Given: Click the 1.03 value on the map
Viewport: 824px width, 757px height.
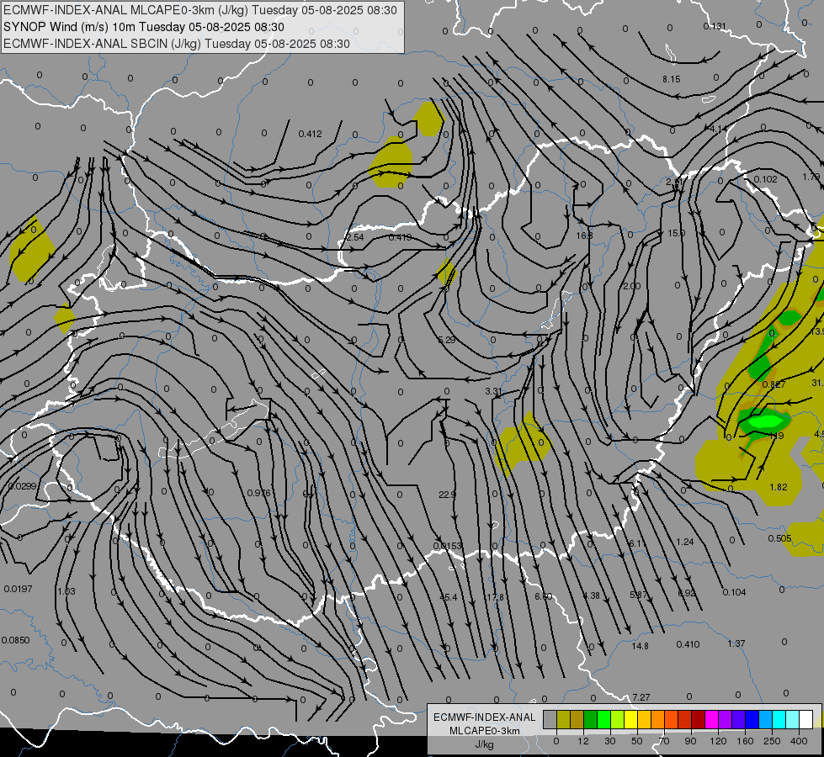Looking at the screenshot, I should [66, 591].
